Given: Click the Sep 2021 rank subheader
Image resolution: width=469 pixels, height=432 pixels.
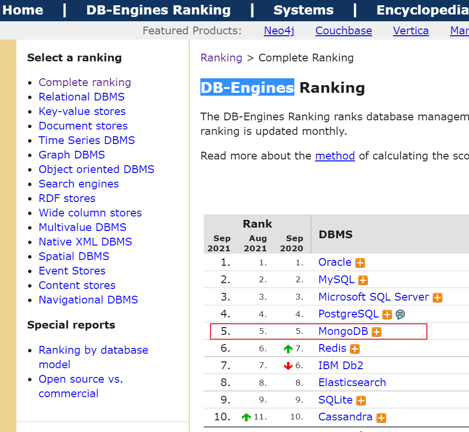Looking at the screenshot, I should tap(219, 244).
